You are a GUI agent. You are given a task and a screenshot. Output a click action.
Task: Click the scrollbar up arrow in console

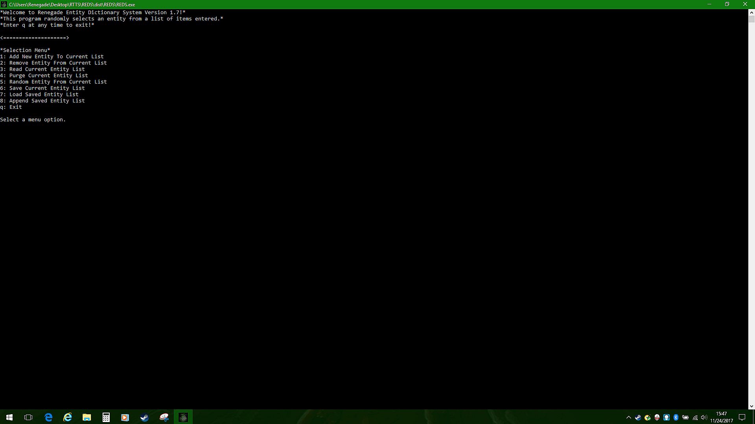click(x=751, y=13)
